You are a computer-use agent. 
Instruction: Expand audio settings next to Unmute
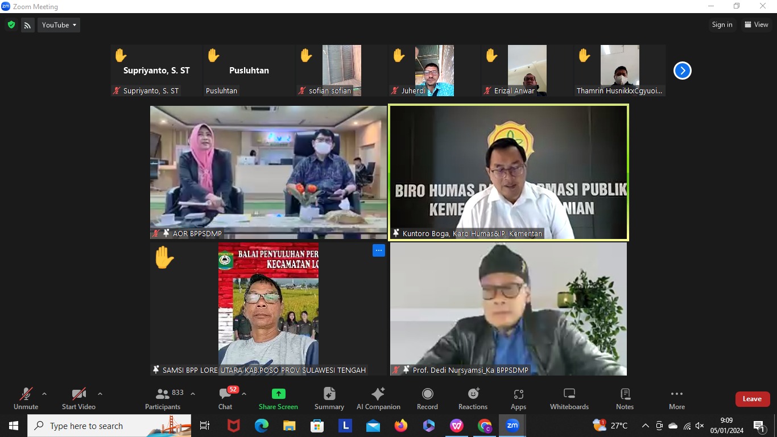(43, 393)
